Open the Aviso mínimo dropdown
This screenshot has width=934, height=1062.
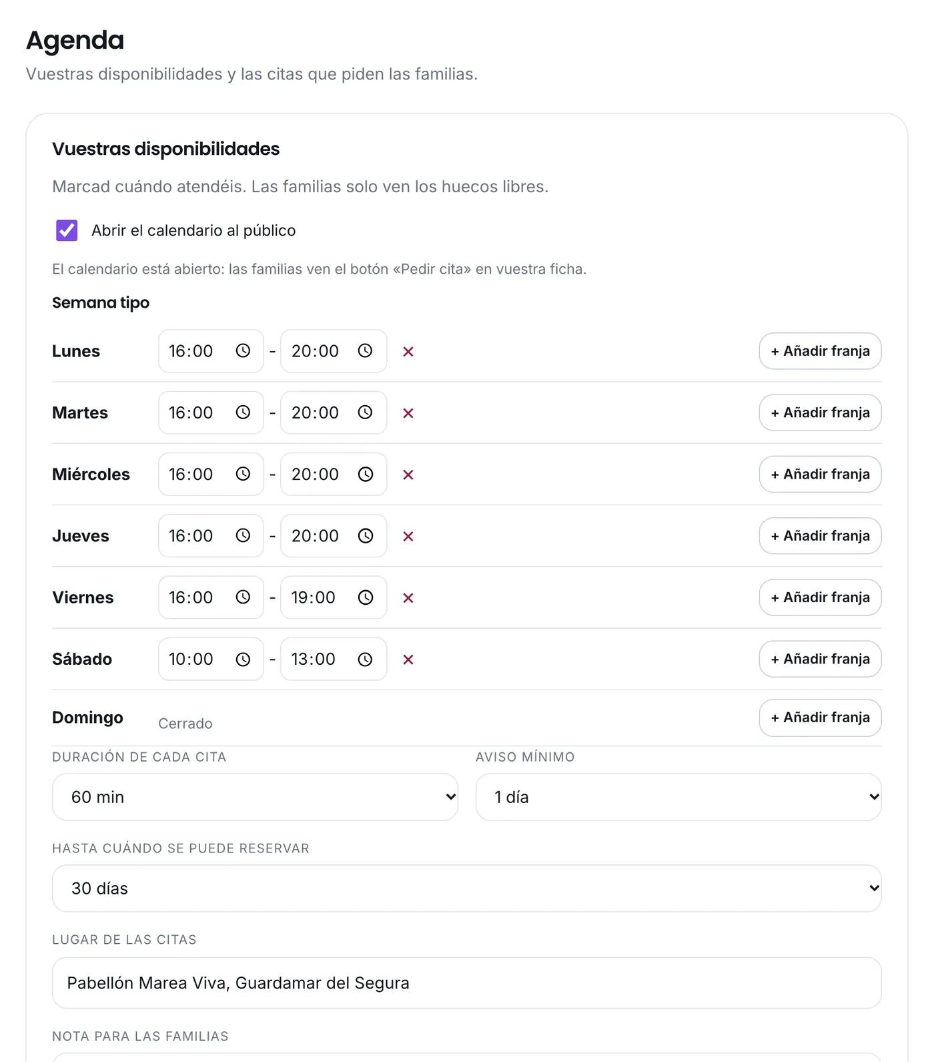click(x=678, y=797)
